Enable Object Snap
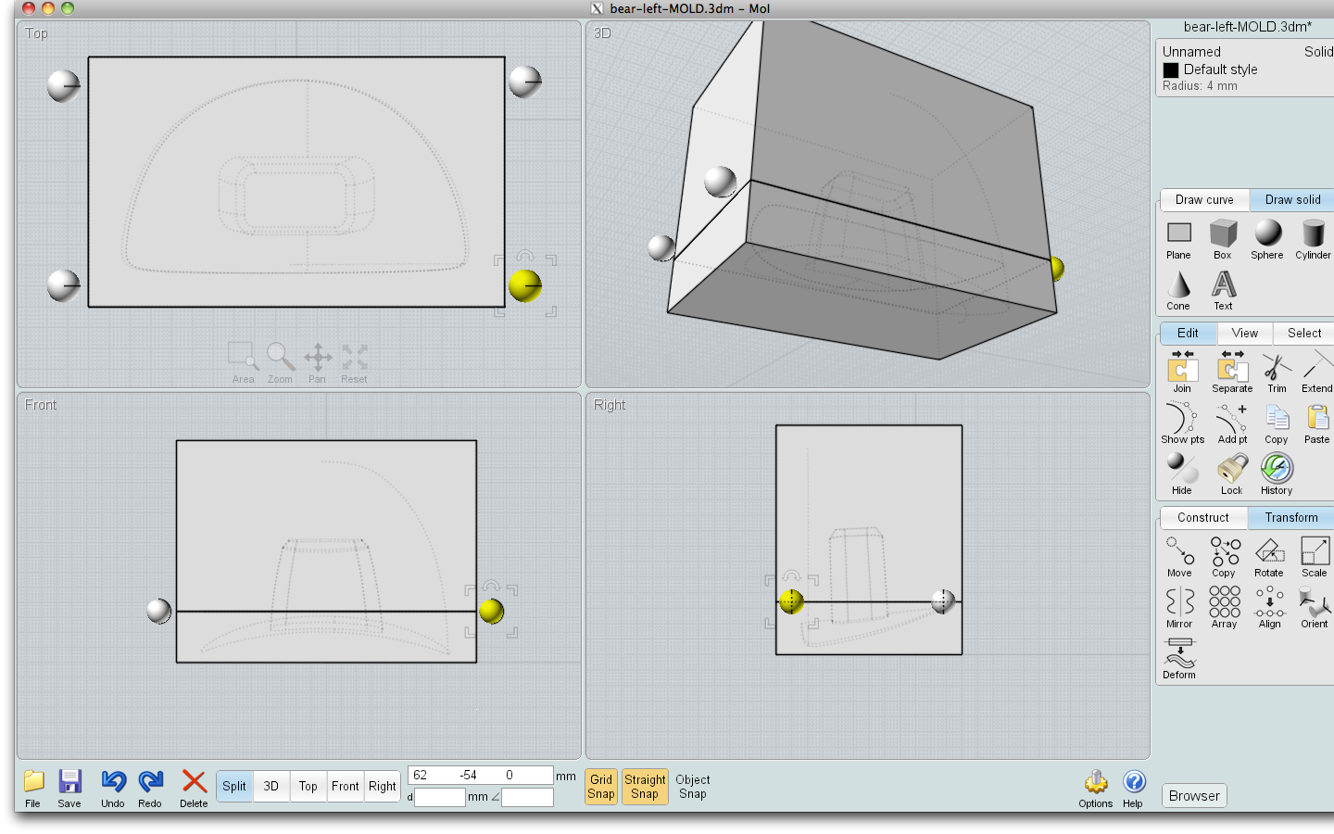Image resolution: width=1334 pixels, height=834 pixels. [692, 786]
